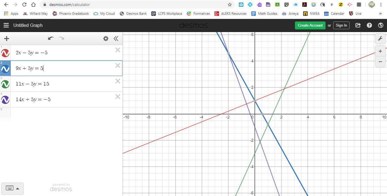
Task: Open the Live bookmark
Action: point(355,13)
